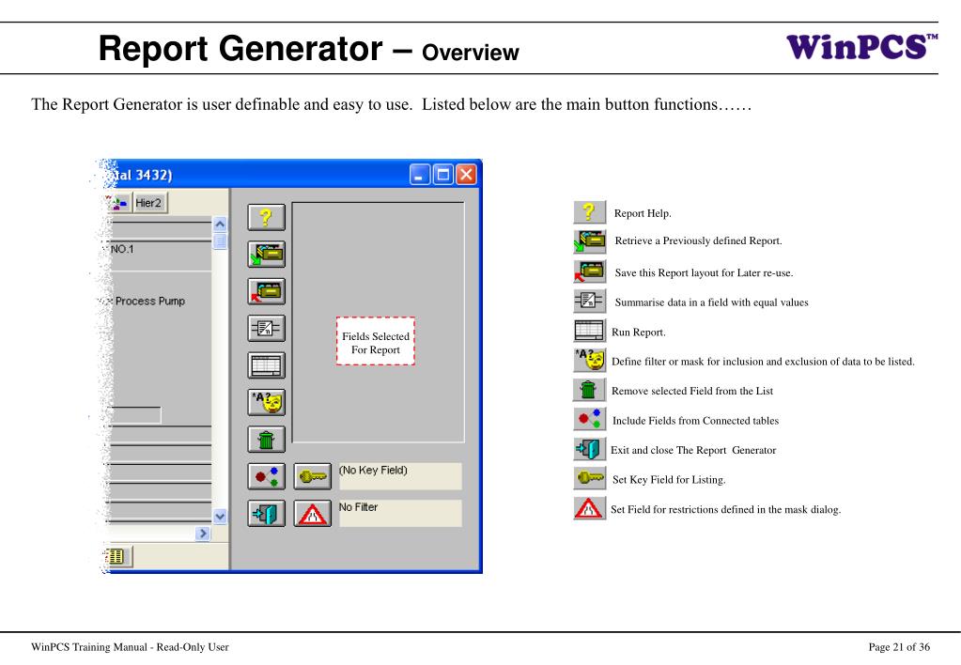
Task: Click legend key icon for Set Key Field
Action: pos(590,477)
